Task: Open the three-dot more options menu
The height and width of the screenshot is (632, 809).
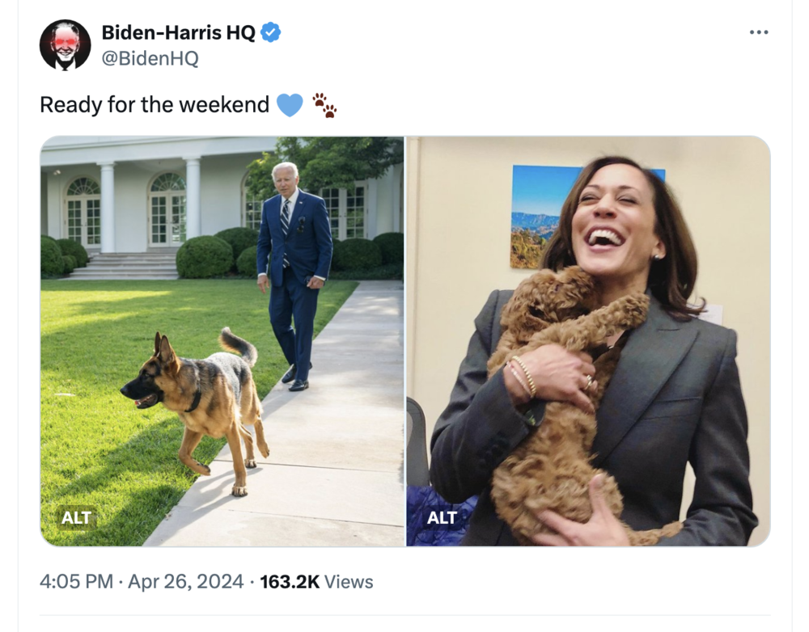Action: click(758, 32)
